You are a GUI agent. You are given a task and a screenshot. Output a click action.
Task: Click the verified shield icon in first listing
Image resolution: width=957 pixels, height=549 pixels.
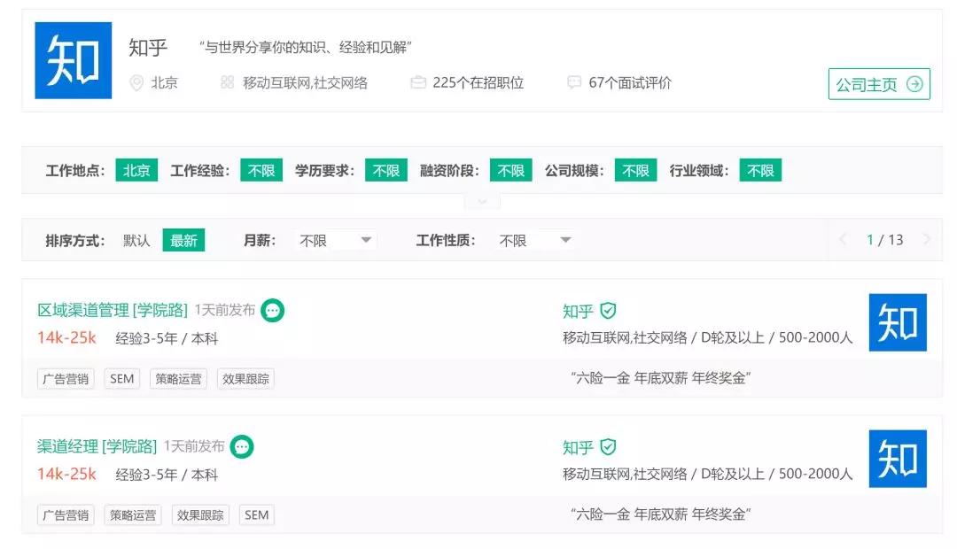coord(608,311)
